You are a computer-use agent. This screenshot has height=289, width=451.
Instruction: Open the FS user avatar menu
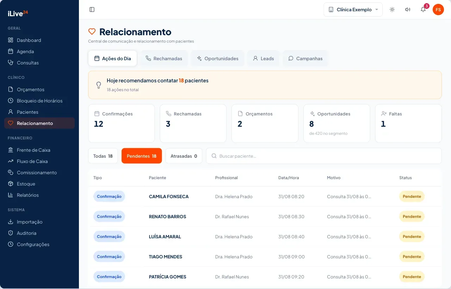coord(438,10)
